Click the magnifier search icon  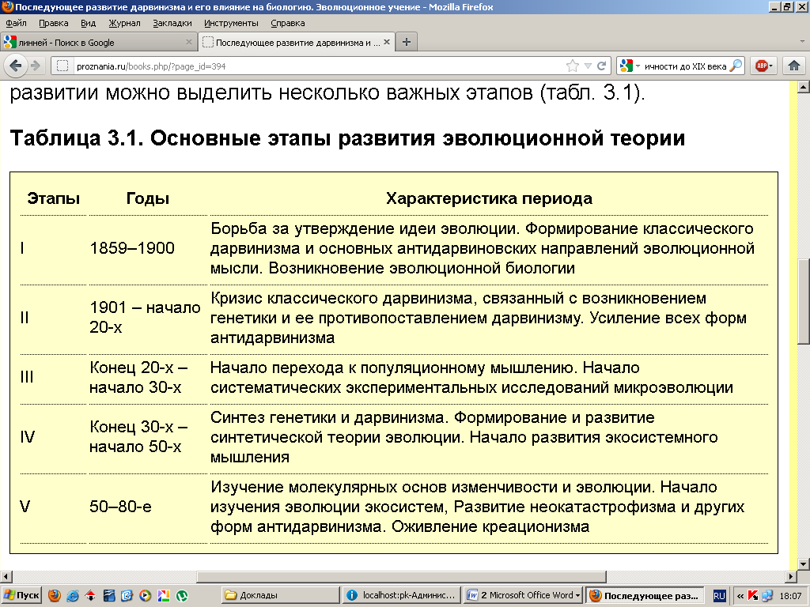coord(736,66)
